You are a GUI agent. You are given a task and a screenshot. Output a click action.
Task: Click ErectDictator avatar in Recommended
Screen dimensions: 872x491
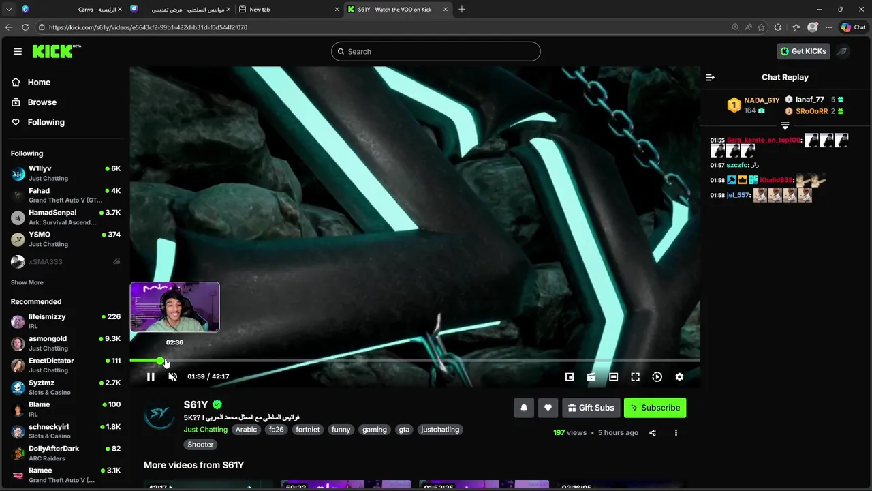18,366
